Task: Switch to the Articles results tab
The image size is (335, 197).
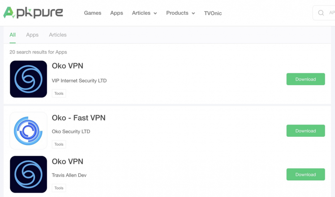Action: click(58, 35)
